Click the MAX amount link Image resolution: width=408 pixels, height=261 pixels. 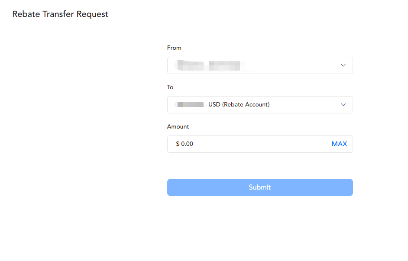click(339, 144)
